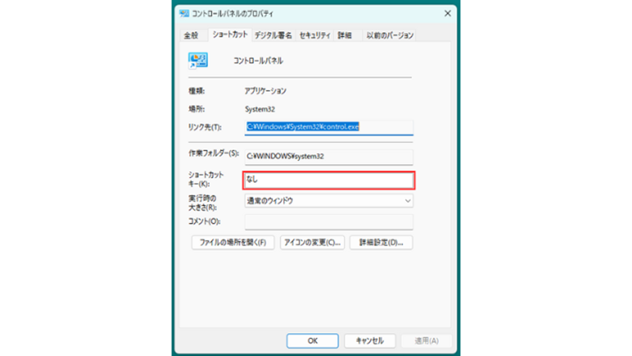Image resolution: width=632 pixels, height=356 pixels.
Task: Click ファイルの場所を開く button
Action: [233, 242]
